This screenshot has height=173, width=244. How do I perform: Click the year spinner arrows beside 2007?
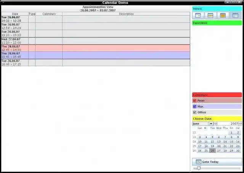click(240, 124)
